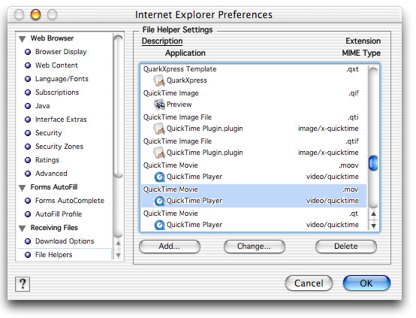
Task: Click the Forms AutoComplete bullet icon
Action: [x=28, y=201]
